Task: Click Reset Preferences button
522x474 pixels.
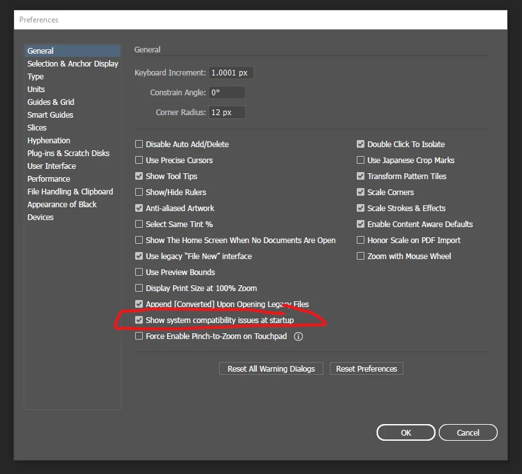Action: 366,368
